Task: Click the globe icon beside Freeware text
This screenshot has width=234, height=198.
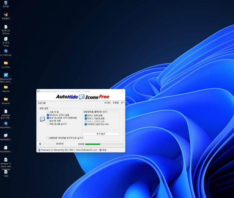Action: 39,150
